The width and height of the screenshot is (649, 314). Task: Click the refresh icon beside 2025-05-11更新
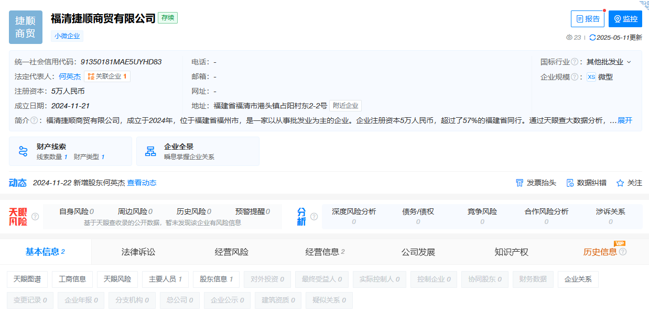tap(593, 37)
